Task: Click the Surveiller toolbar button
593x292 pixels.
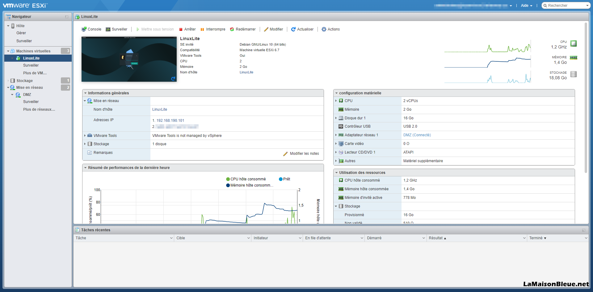Action: pyautogui.click(x=116, y=29)
